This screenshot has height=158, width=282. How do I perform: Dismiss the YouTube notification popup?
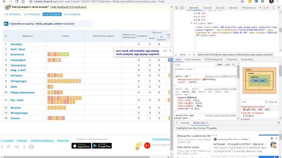click(x=276, y=138)
